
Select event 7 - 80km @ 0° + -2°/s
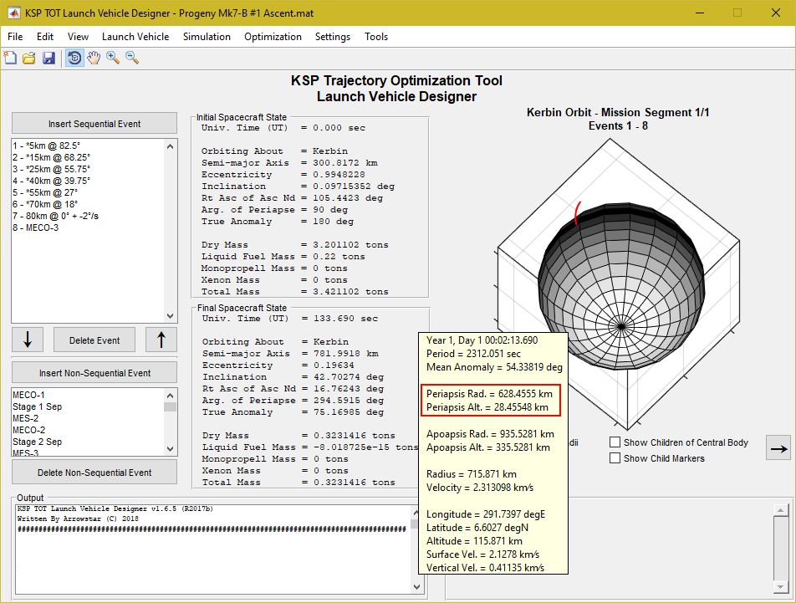point(89,216)
